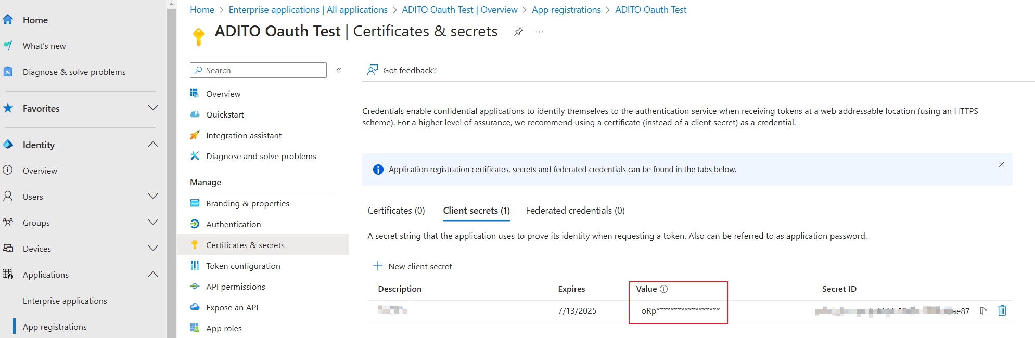This screenshot has height=338, width=1035.
Task: Expand the Devices menu
Action: 153,248
